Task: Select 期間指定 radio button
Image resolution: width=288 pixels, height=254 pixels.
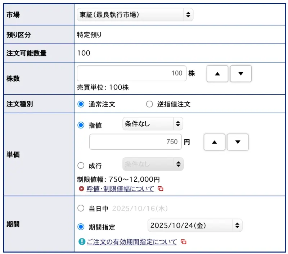Action: coord(81,227)
